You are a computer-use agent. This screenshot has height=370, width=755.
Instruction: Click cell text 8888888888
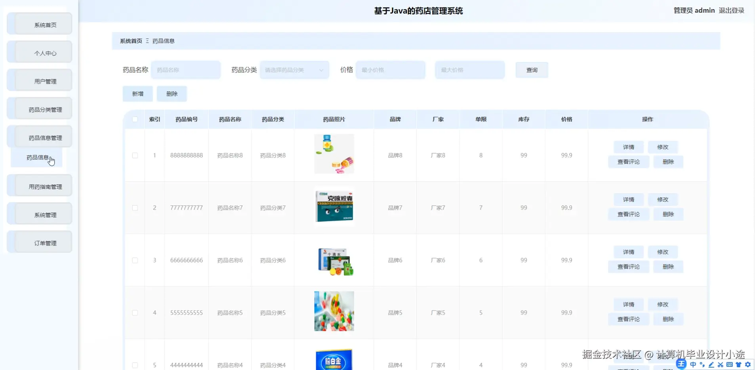[x=187, y=155]
